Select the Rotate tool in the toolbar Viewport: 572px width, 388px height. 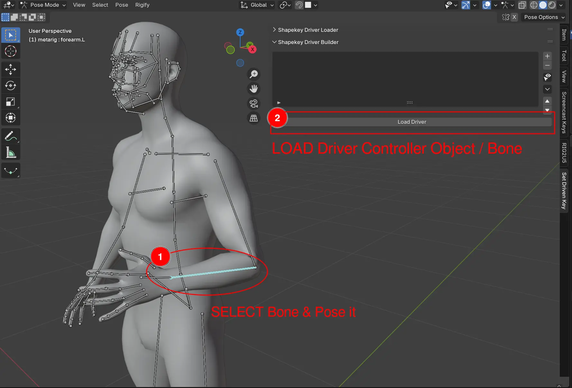coord(11,86)
